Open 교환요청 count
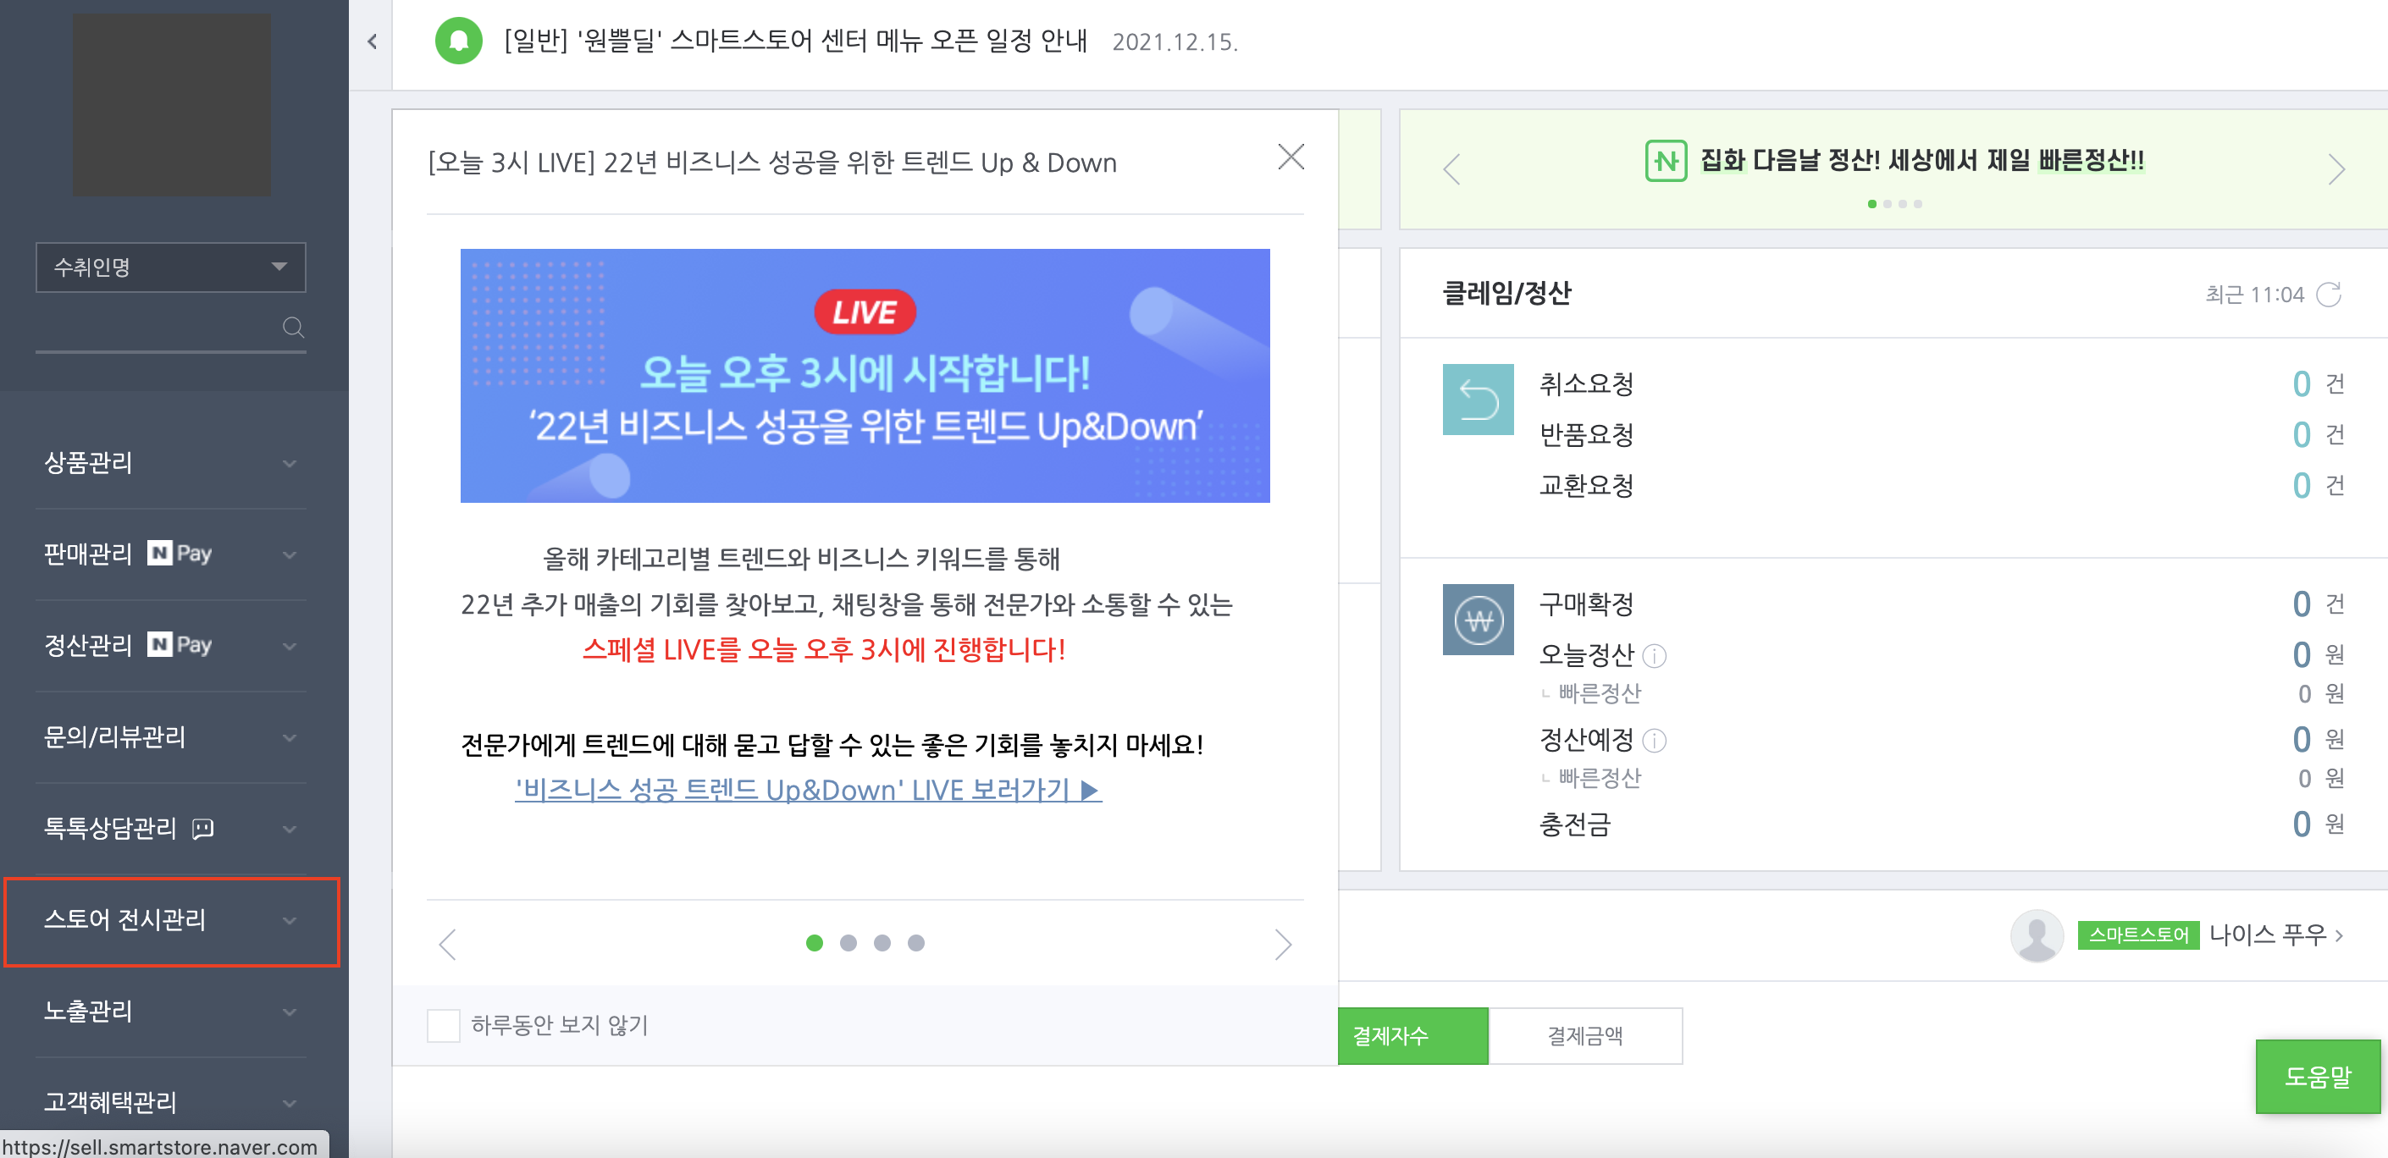This screenshot has height=1158, width=2388. [2301, 485]
